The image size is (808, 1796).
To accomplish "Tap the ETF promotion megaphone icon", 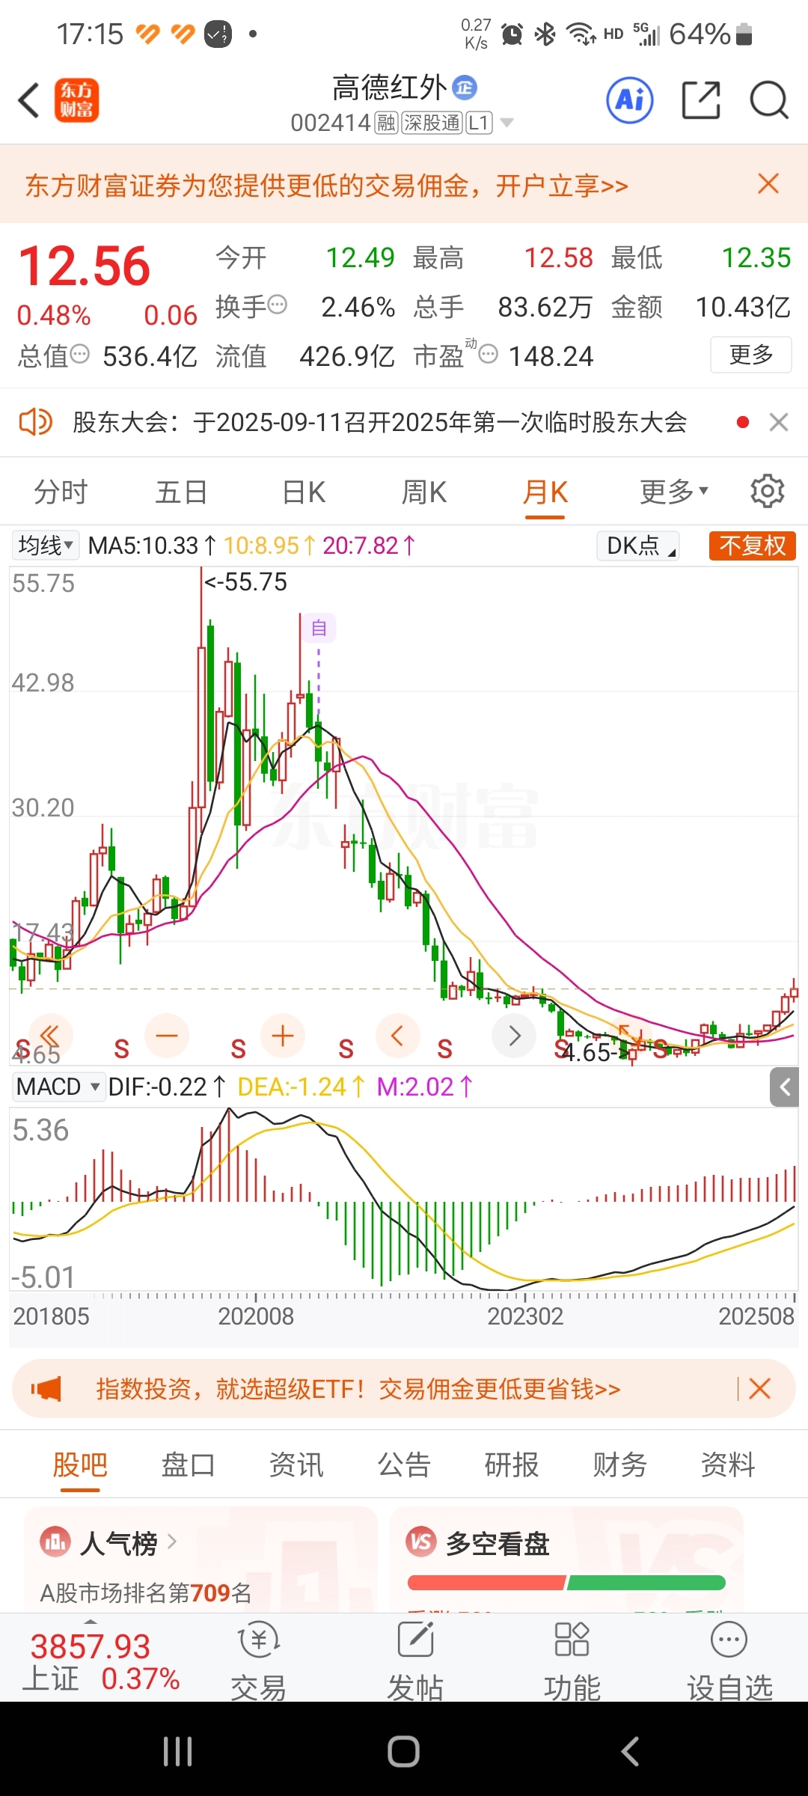I will tap(46, 1389).
